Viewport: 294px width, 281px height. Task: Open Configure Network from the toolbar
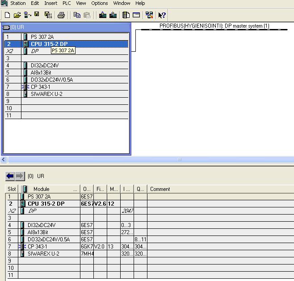click(149, 15)
